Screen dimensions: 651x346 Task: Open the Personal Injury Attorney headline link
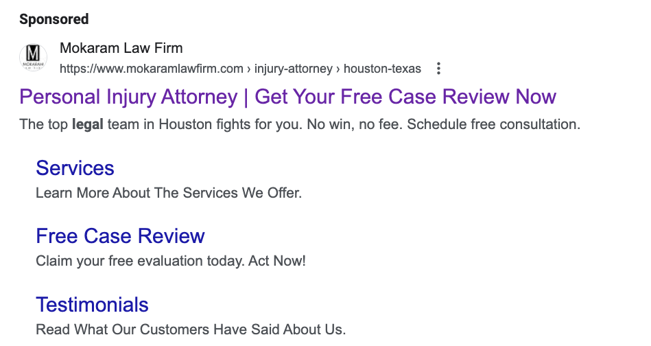coord(129,97)
